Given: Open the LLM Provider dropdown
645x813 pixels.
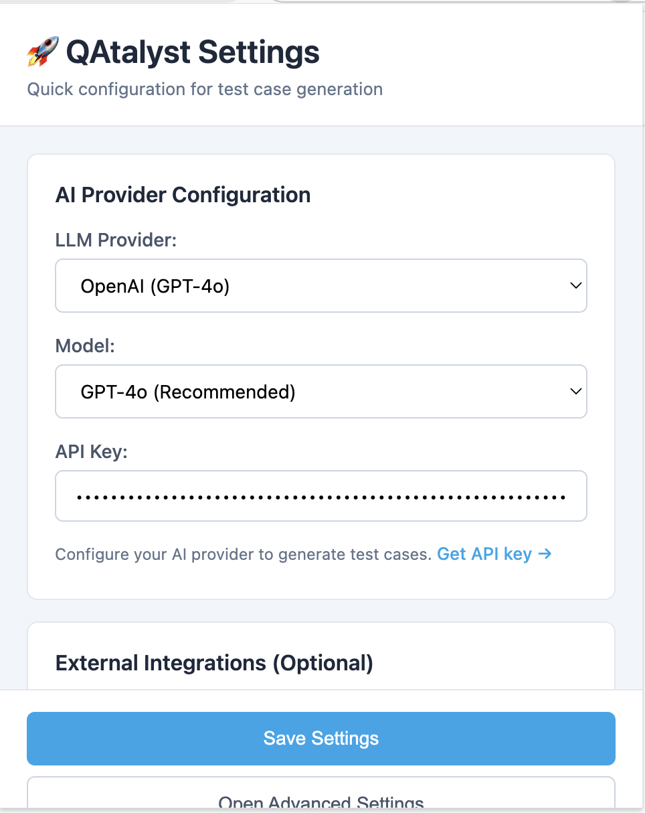Looking at the screenshot, I should [x=321, y=285].
